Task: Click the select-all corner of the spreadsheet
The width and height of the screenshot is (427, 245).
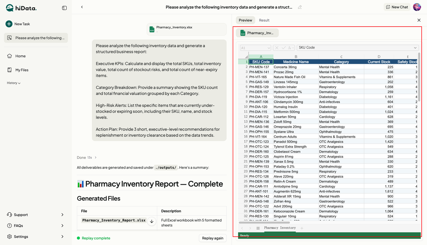Action: coord(244,57)
